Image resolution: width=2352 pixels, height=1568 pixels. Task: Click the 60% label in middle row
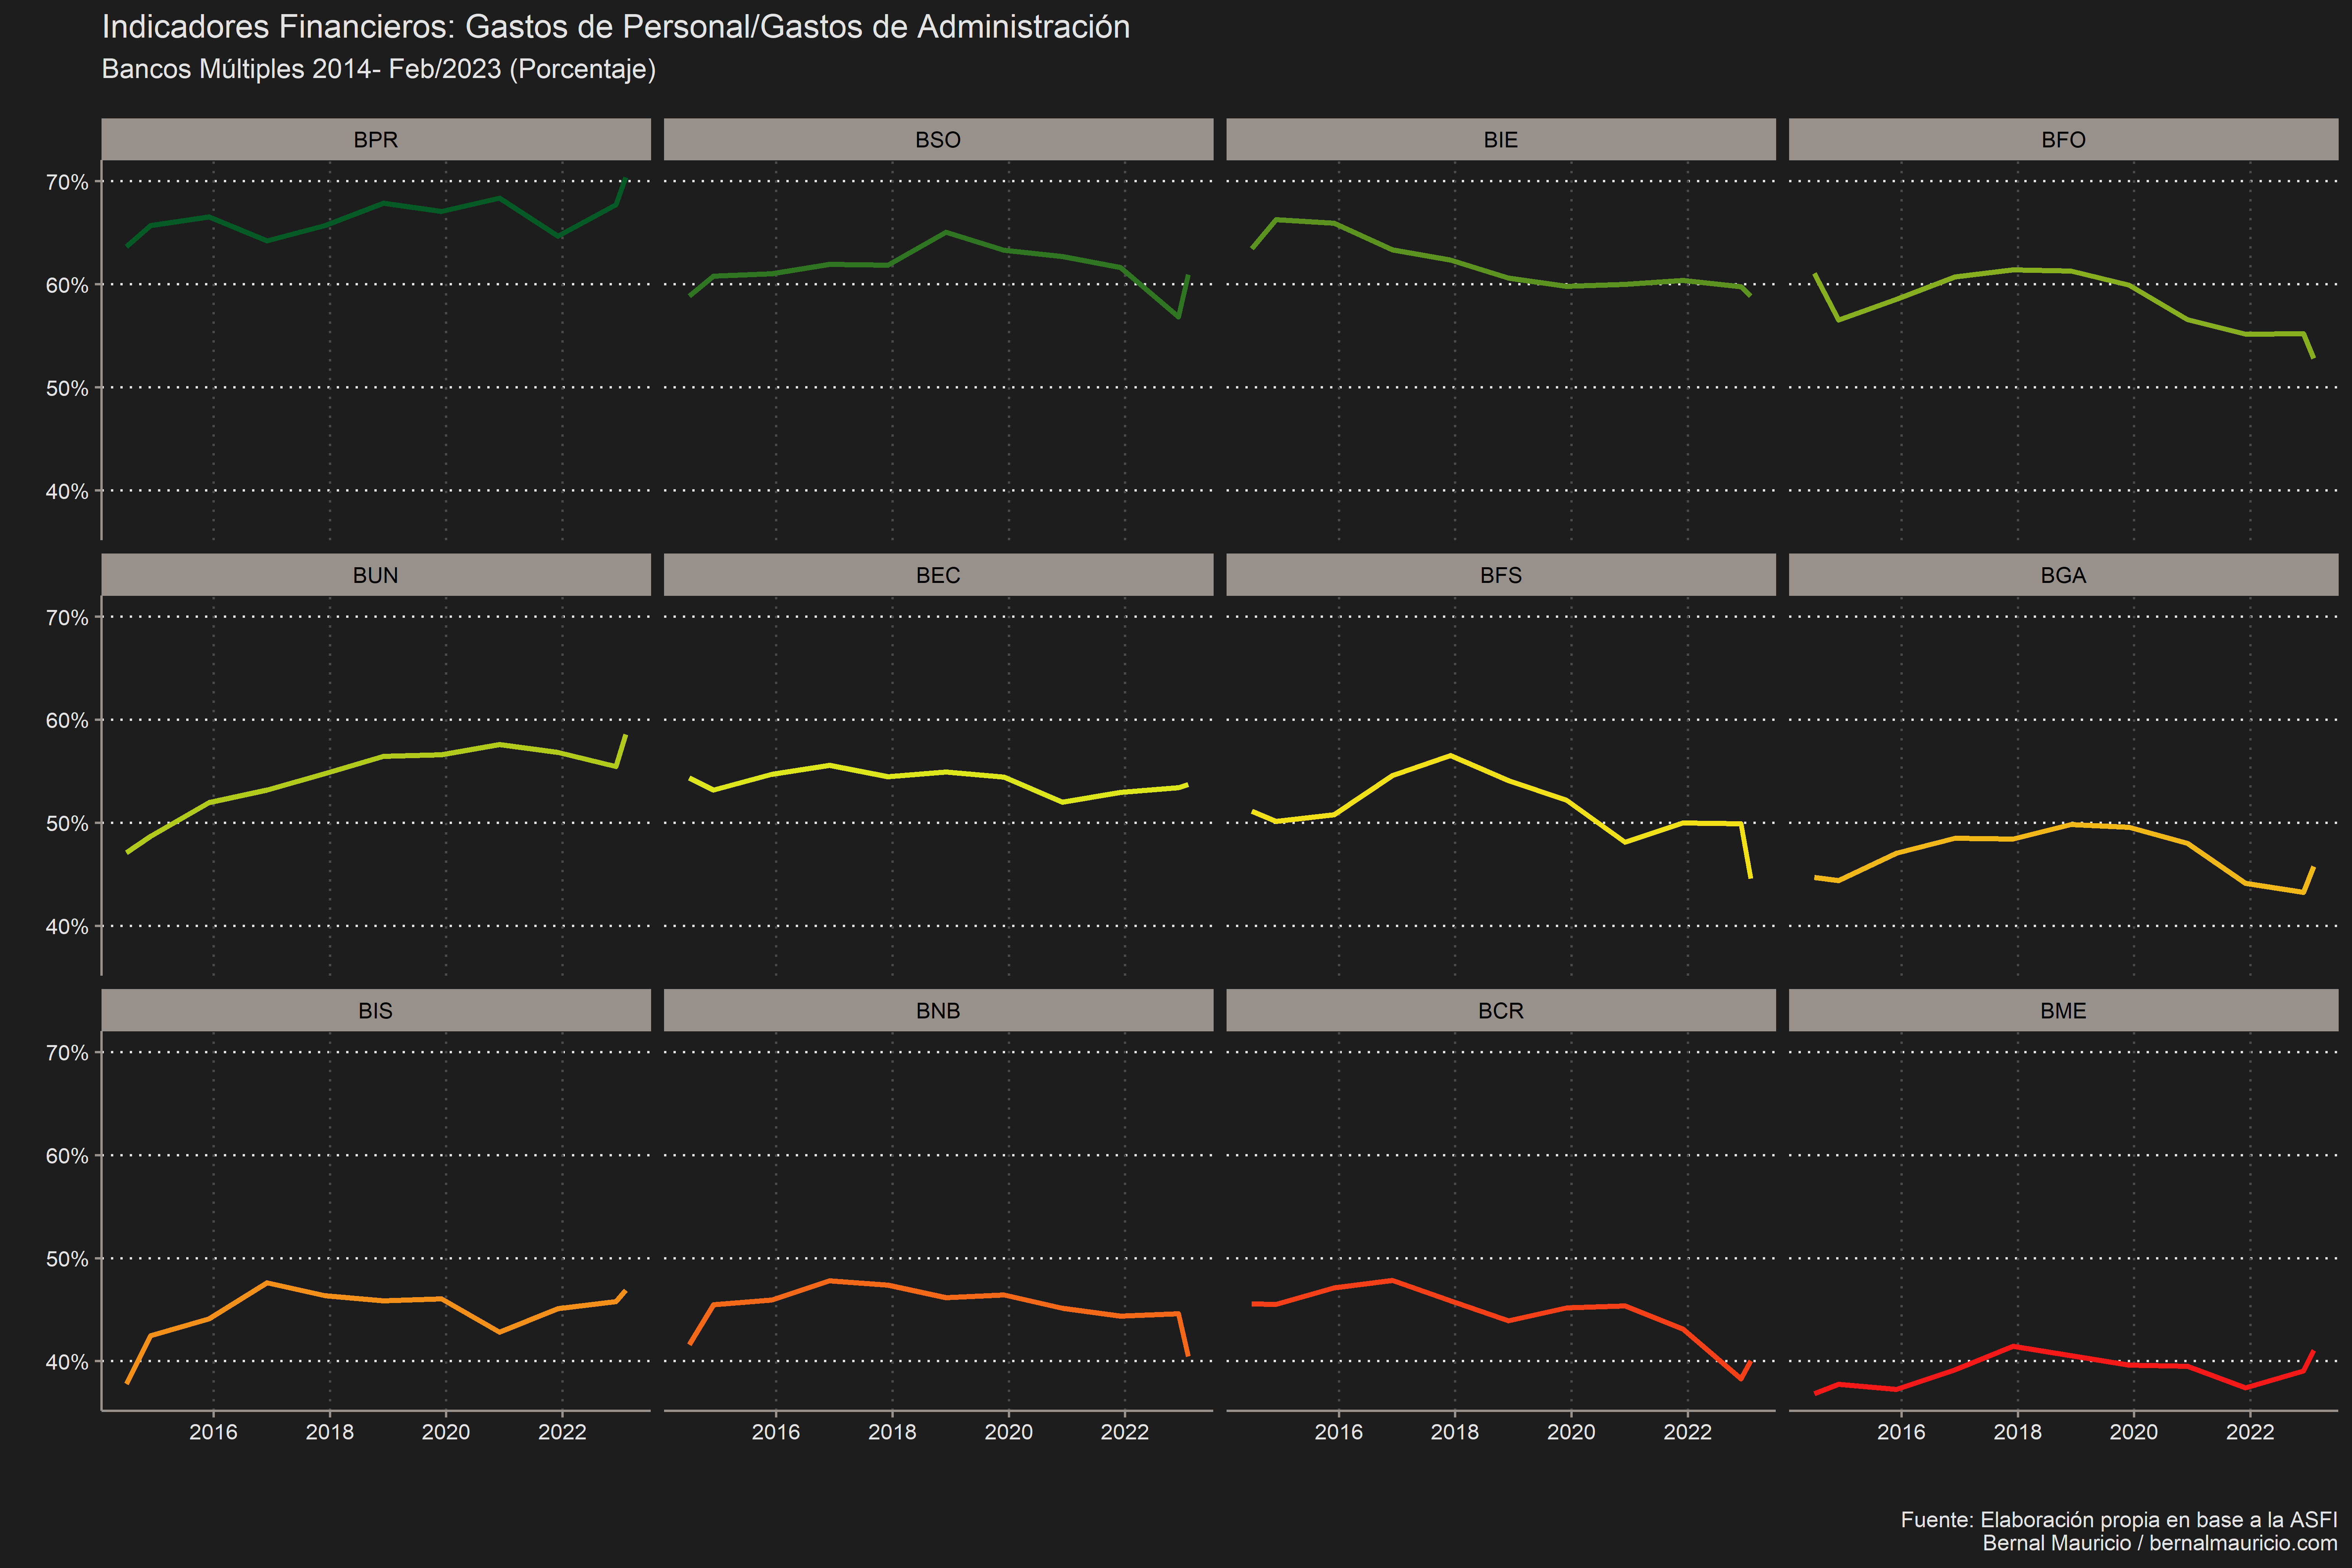pos(67,721)
